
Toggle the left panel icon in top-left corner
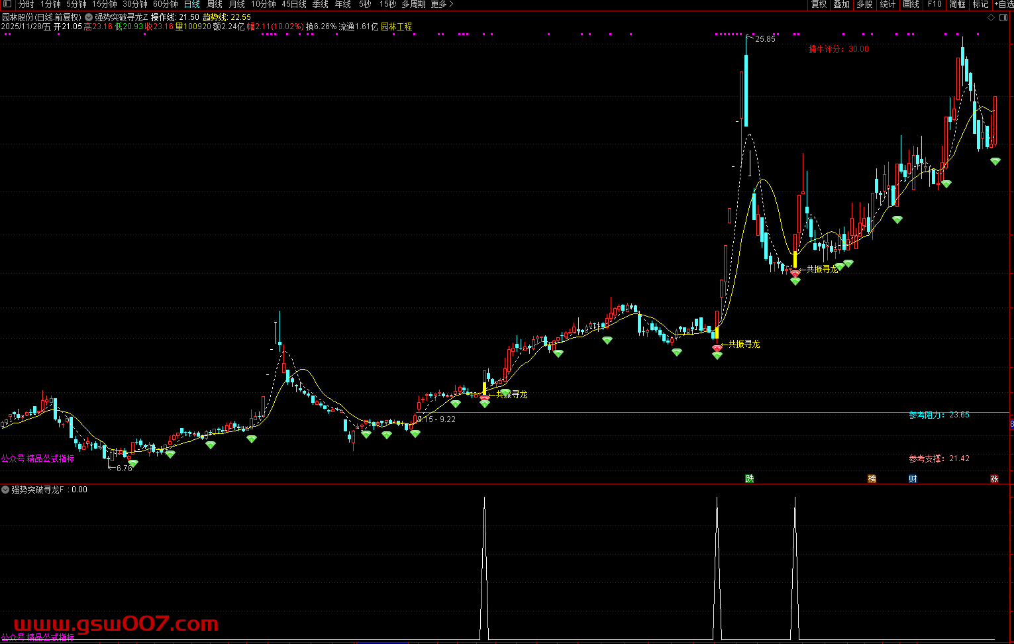click(7, 4)
